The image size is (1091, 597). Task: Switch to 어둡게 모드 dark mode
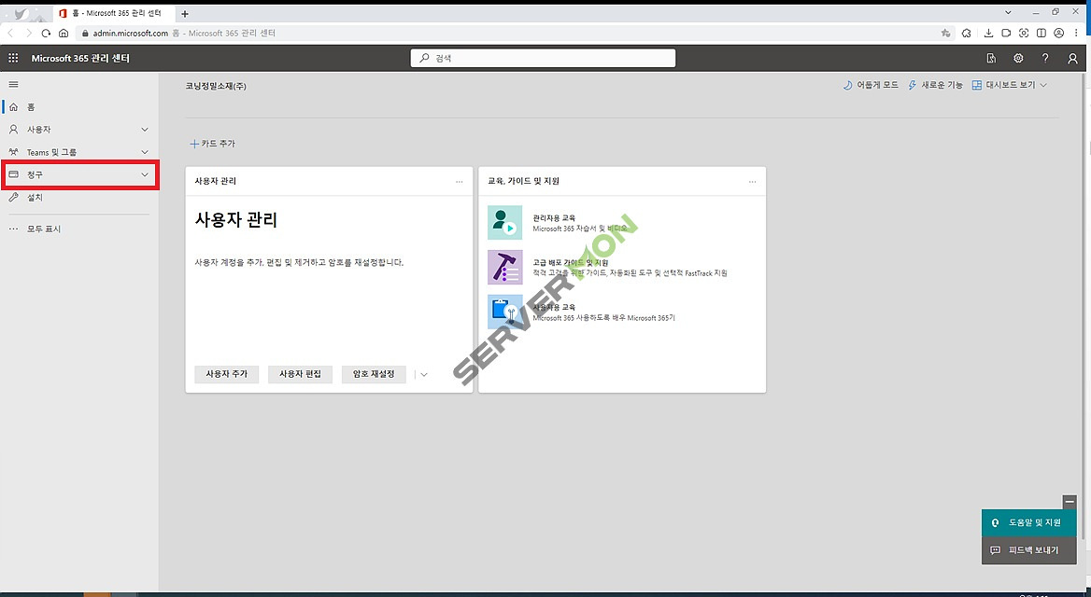[871, 85]
